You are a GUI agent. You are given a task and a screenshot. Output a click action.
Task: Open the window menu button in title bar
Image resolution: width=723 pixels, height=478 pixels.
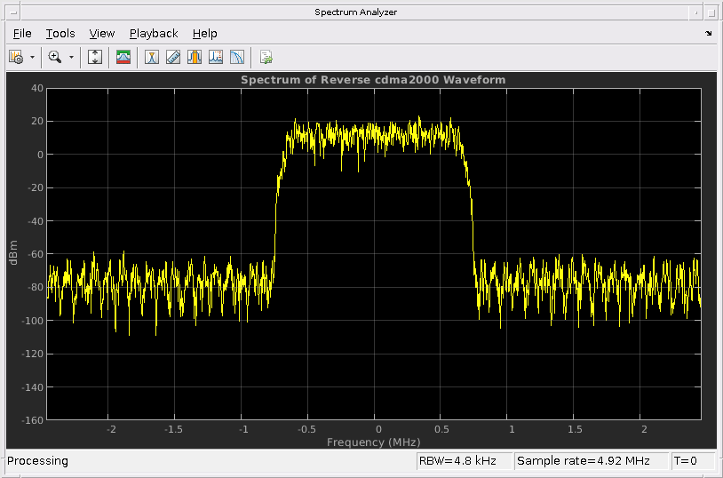[x=13, y=12]
